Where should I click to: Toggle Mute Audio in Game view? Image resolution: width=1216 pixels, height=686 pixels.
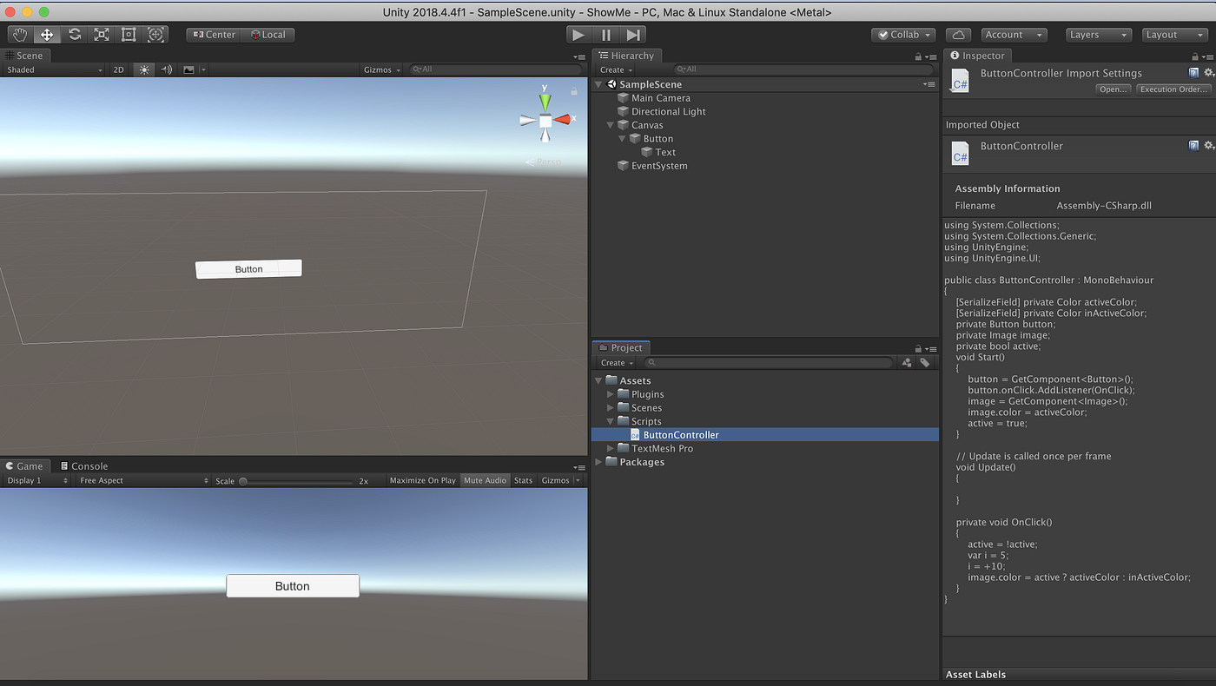(485, 480)
